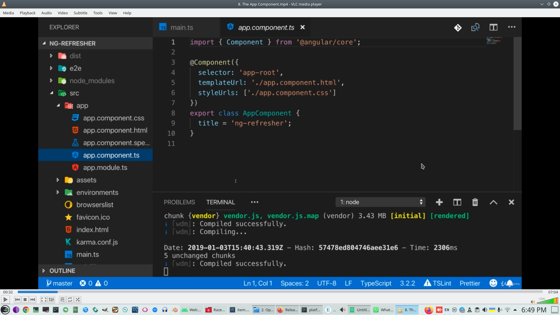
Task: Kill the terminal using the trash icon
Action: pyautogui.click(x=475, y=202)
